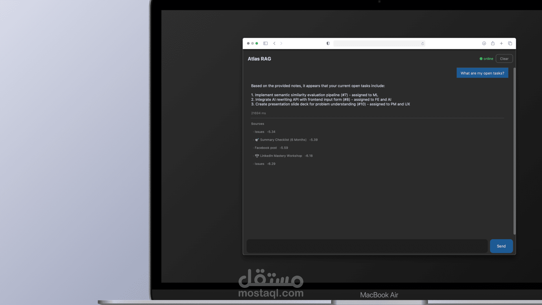Viewport: 542px width, 305px height.
Task: Select task line about AI rewriting API
Action: pos(321,99)
